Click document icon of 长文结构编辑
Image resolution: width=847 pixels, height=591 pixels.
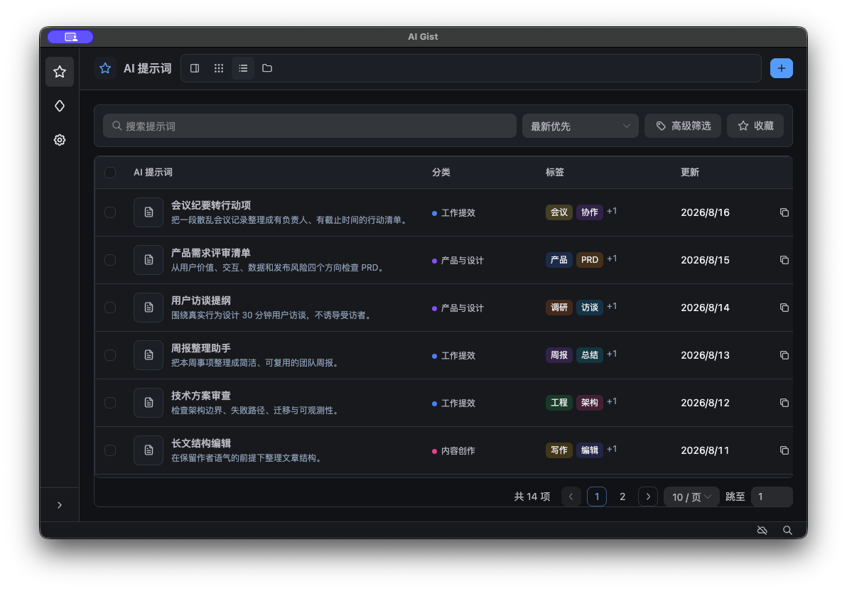[x=149, y=450]
